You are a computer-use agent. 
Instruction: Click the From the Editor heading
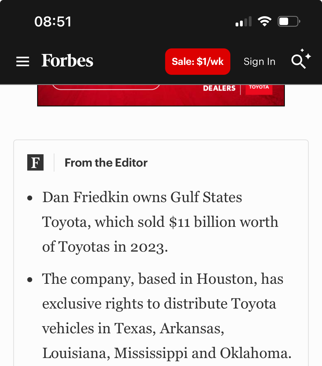[106, 163]
